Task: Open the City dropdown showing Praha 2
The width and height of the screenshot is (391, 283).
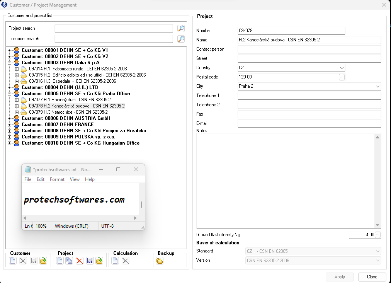Action: tap(378, 86)
